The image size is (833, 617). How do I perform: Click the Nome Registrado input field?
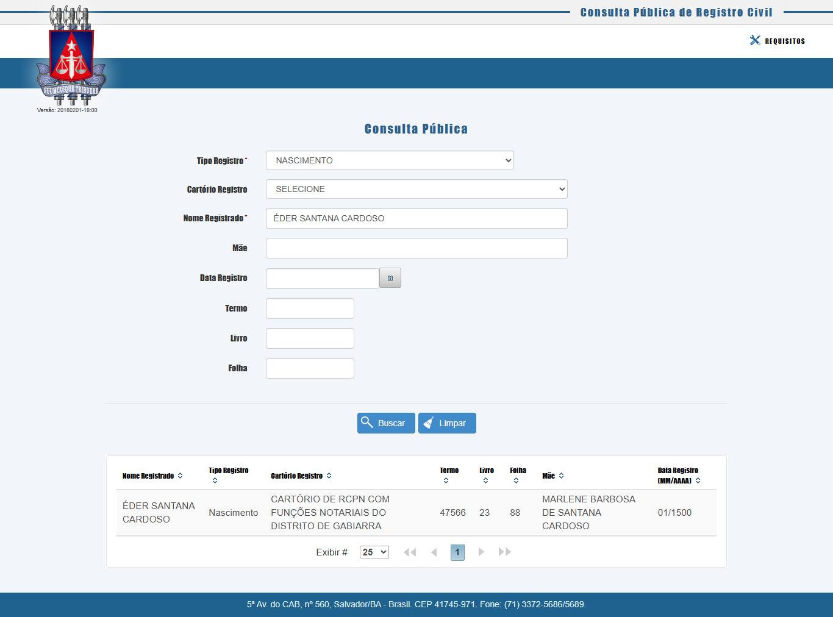click(416, 218)
